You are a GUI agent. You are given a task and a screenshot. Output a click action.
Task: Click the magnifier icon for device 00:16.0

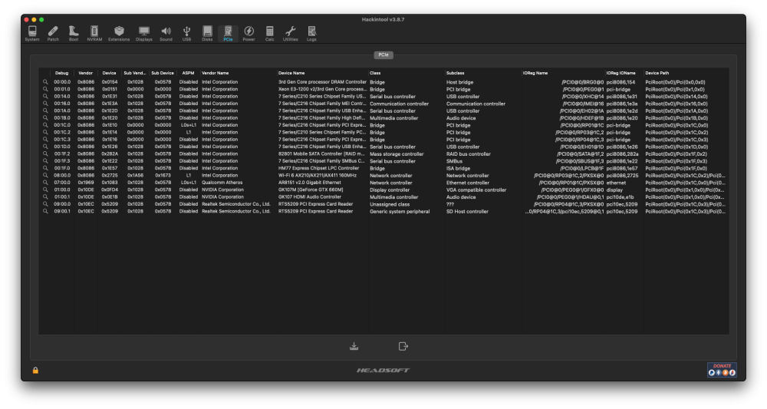point(45,104)
